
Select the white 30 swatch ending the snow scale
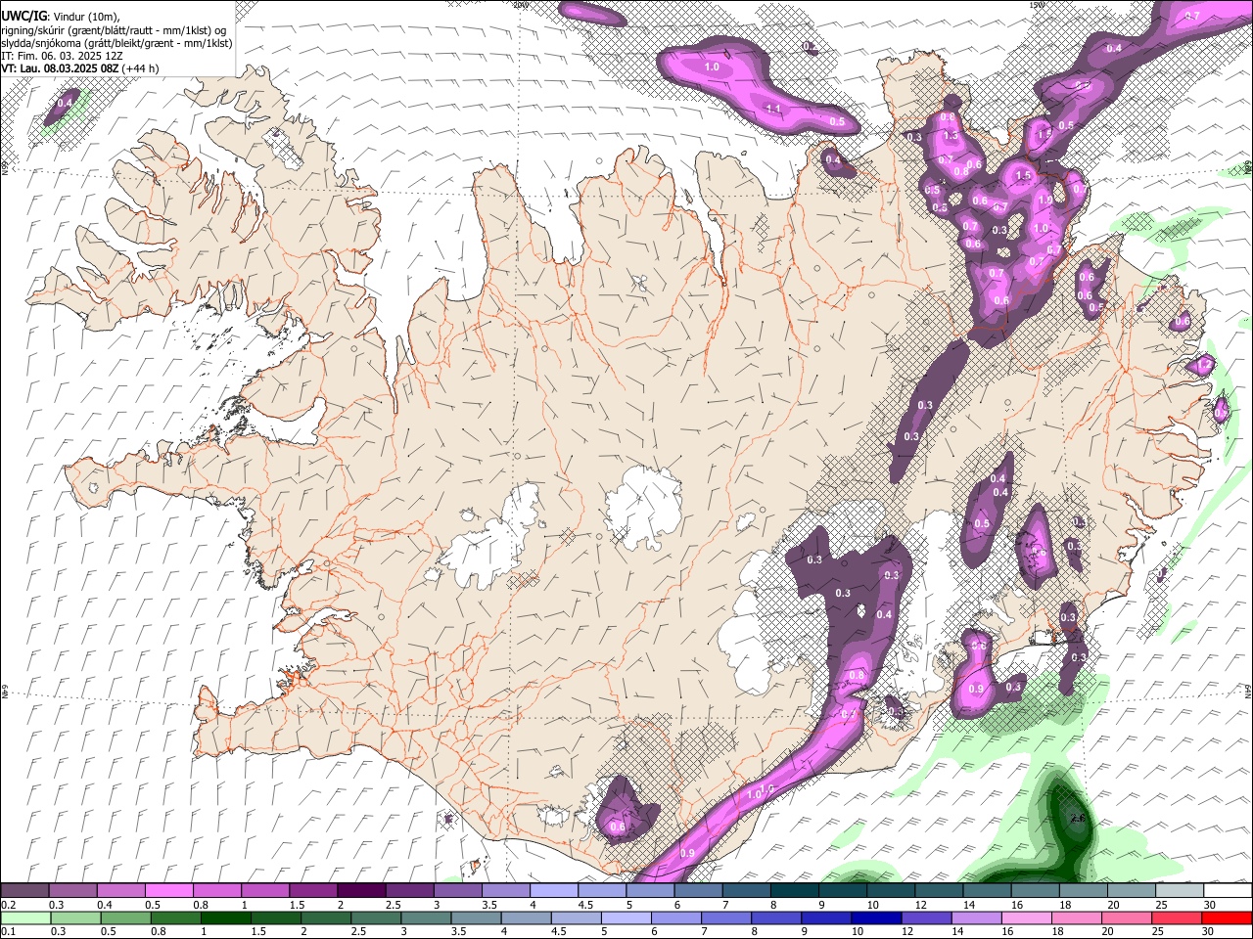tap(1228, 891)
